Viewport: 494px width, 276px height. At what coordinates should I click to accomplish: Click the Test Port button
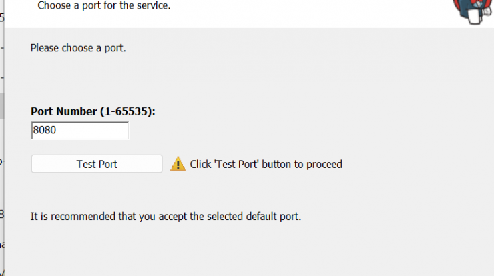[x=97, y=163]
